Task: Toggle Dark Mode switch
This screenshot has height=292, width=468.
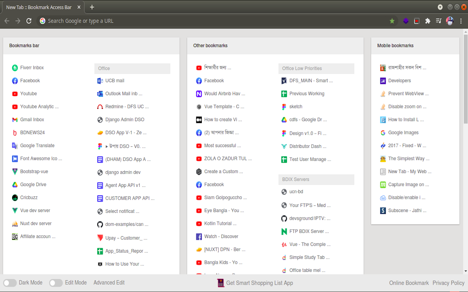Action: [x=10, y=283]
